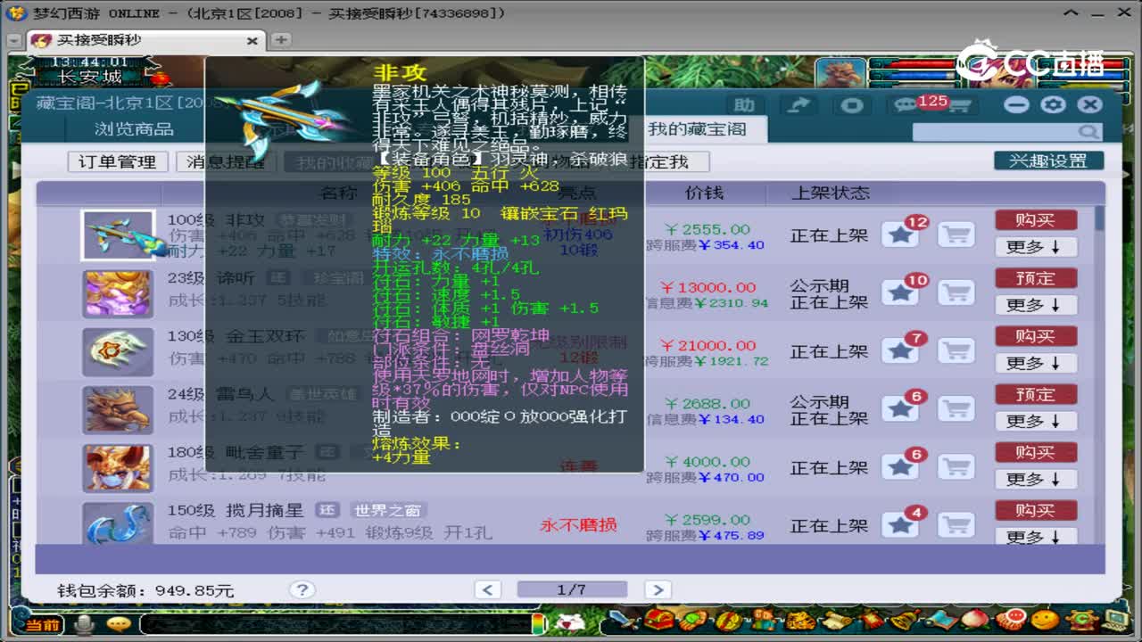Toggle favorite star on 雷鸟人 row
The height and width of the screenshot is (642, 1142).
click(x=900, y=409)
